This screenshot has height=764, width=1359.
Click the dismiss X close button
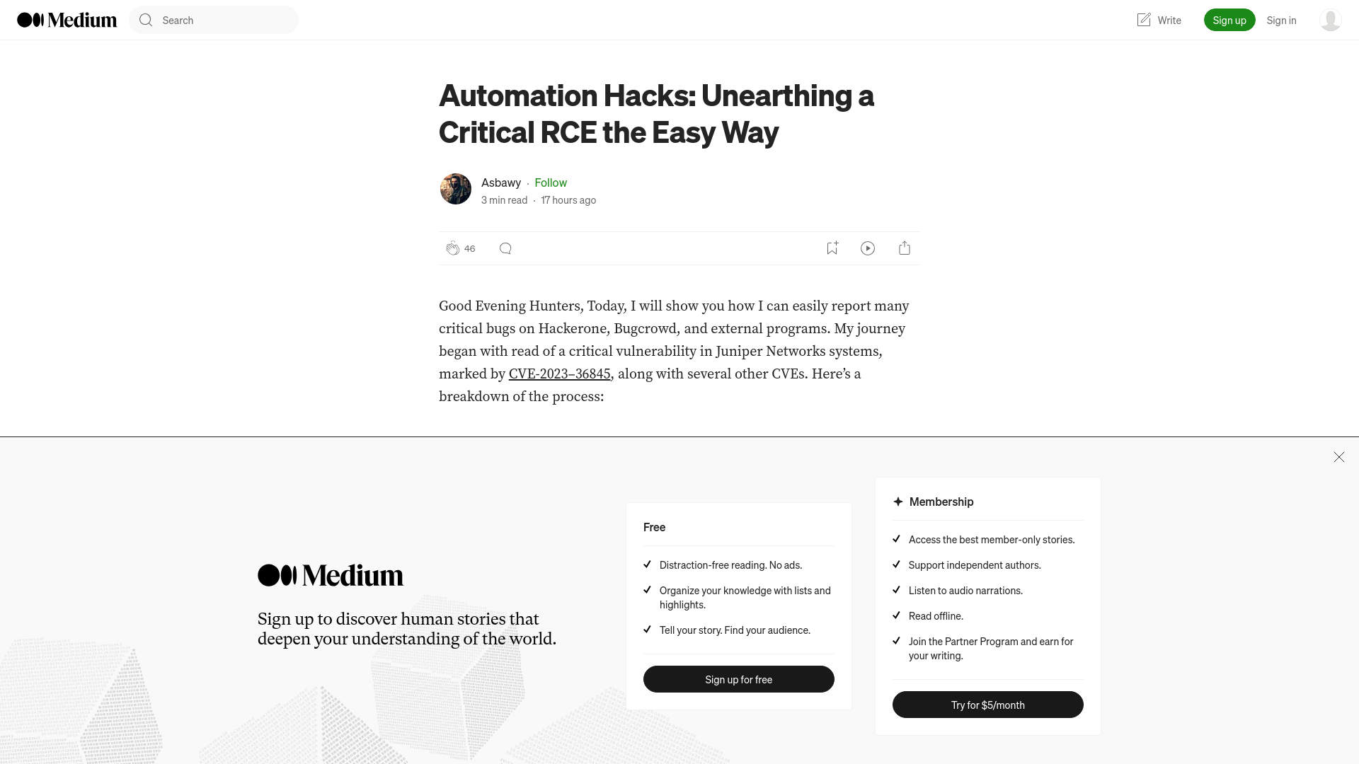point(1338,457)
